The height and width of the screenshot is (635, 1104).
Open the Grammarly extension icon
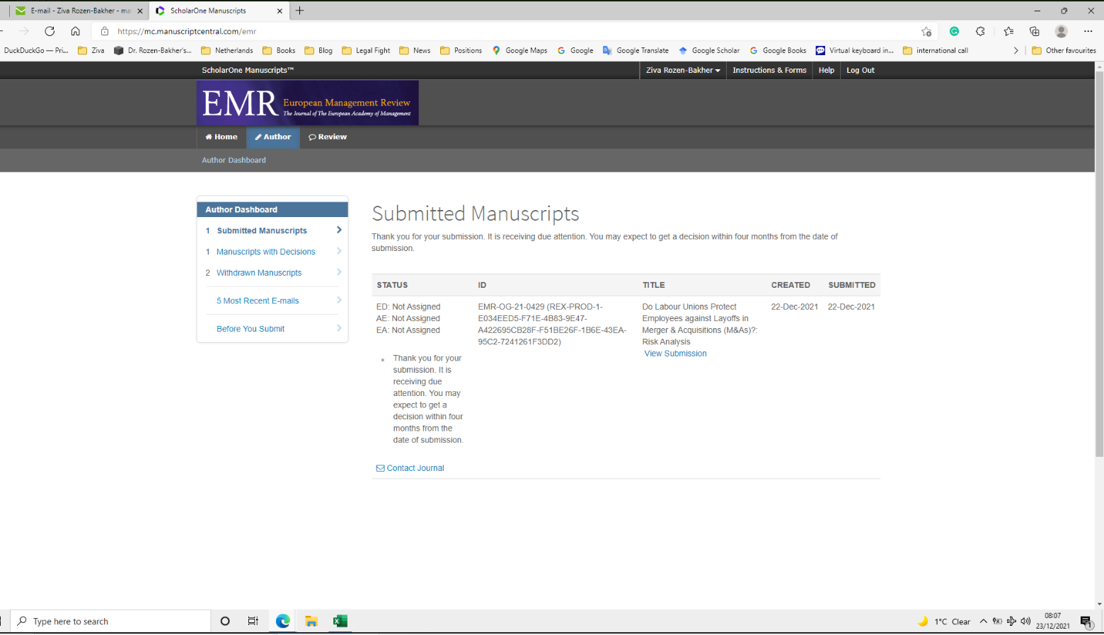954,31
